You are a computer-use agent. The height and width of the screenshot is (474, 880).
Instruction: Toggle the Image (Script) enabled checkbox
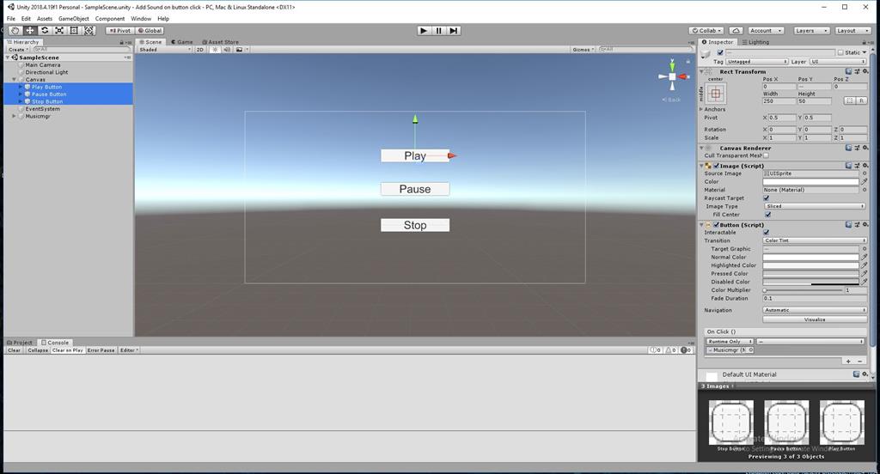click(716, 166)
